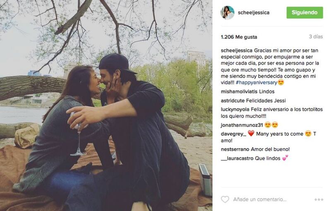Click the heart-eyes emoji after the hashtag
331x211 pixels.
point(281,82)
